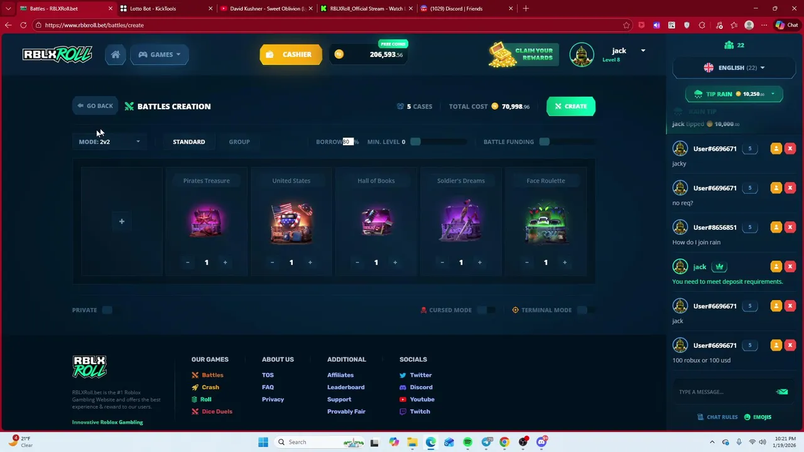The height and width of the screenshot is (452, 804).
Task: Go to the home page icon
Action: 116,55
